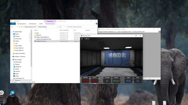Sort files by the Nazwa column header

pyautogui.click(x=36, y=30)
